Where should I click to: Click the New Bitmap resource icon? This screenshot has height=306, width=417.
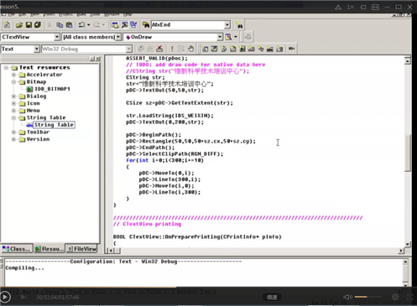click(x=242, y=49)
